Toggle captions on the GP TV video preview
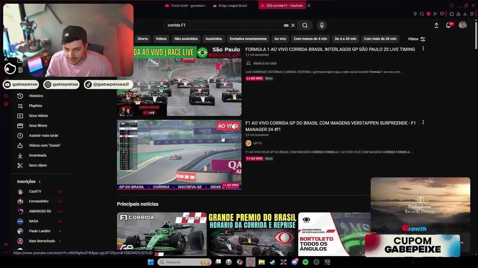 click(x=235, y=139)
